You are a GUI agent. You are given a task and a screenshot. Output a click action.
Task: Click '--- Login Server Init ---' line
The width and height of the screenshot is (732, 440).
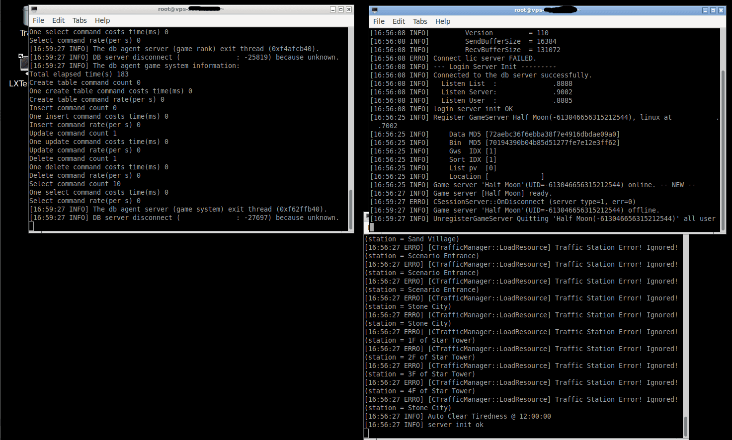point(463,67)
